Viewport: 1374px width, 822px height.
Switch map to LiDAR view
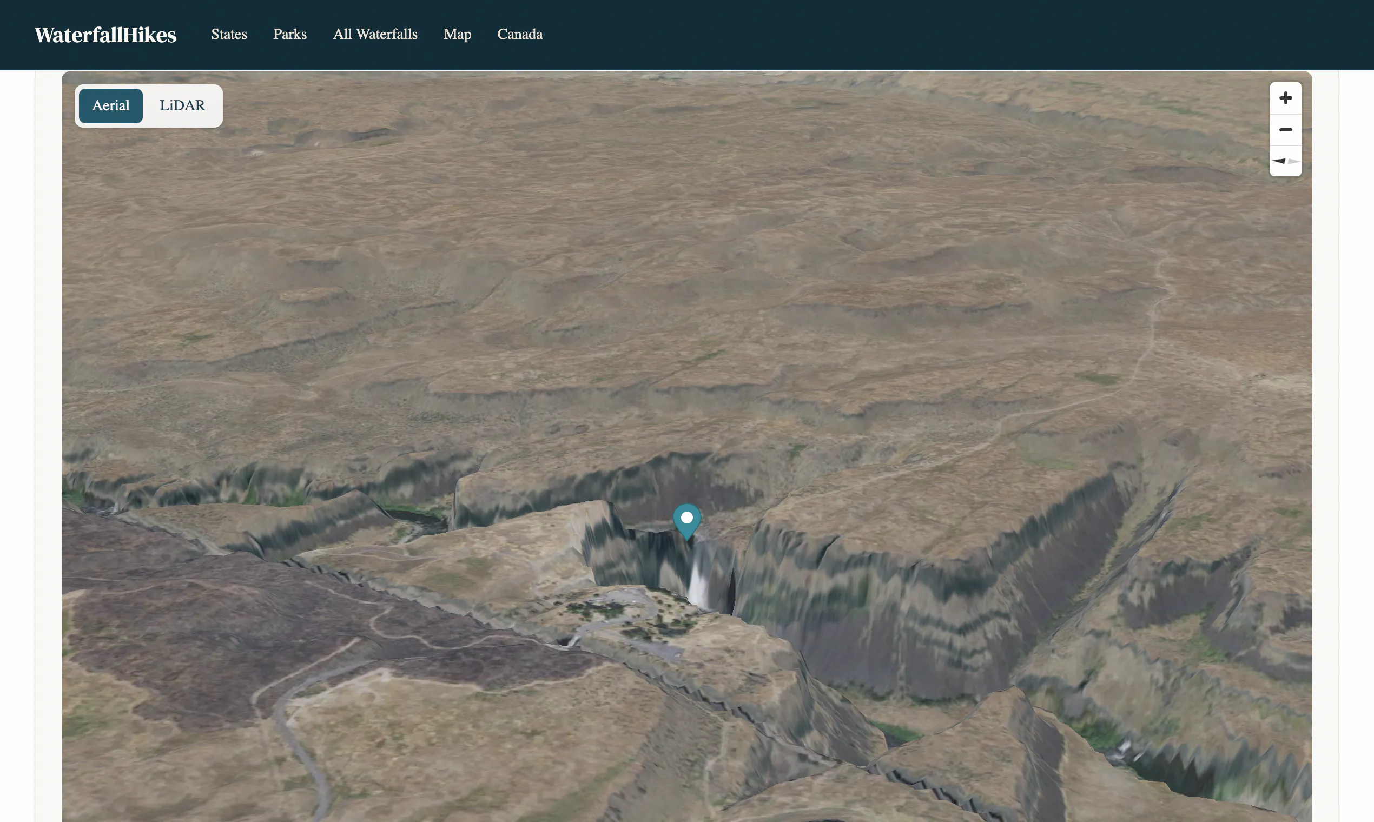click(182, 106)
